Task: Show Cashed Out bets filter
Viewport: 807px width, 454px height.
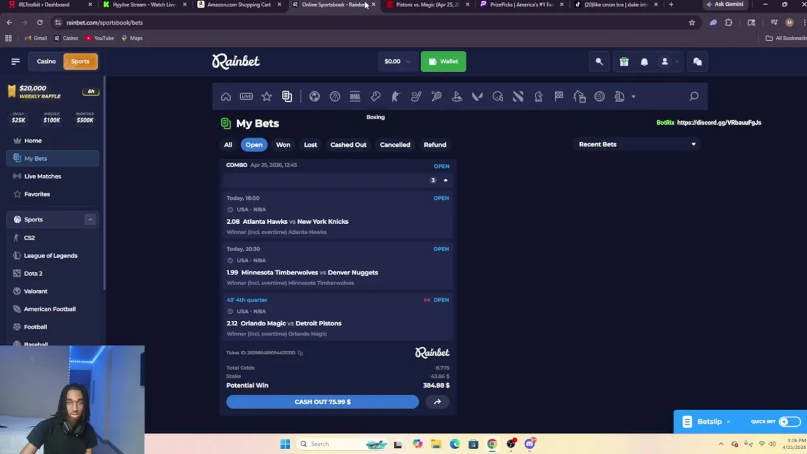Action: [x=348, y=144]
